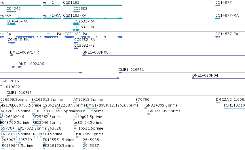Click DMG1-chr3R.12.126.a.5prime label
This screenshot has height=150, width=245.
(112, 105)
